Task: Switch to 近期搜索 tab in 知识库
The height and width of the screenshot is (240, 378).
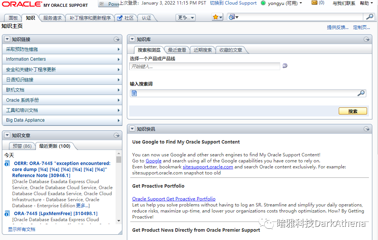Action: tap(202, 50)
